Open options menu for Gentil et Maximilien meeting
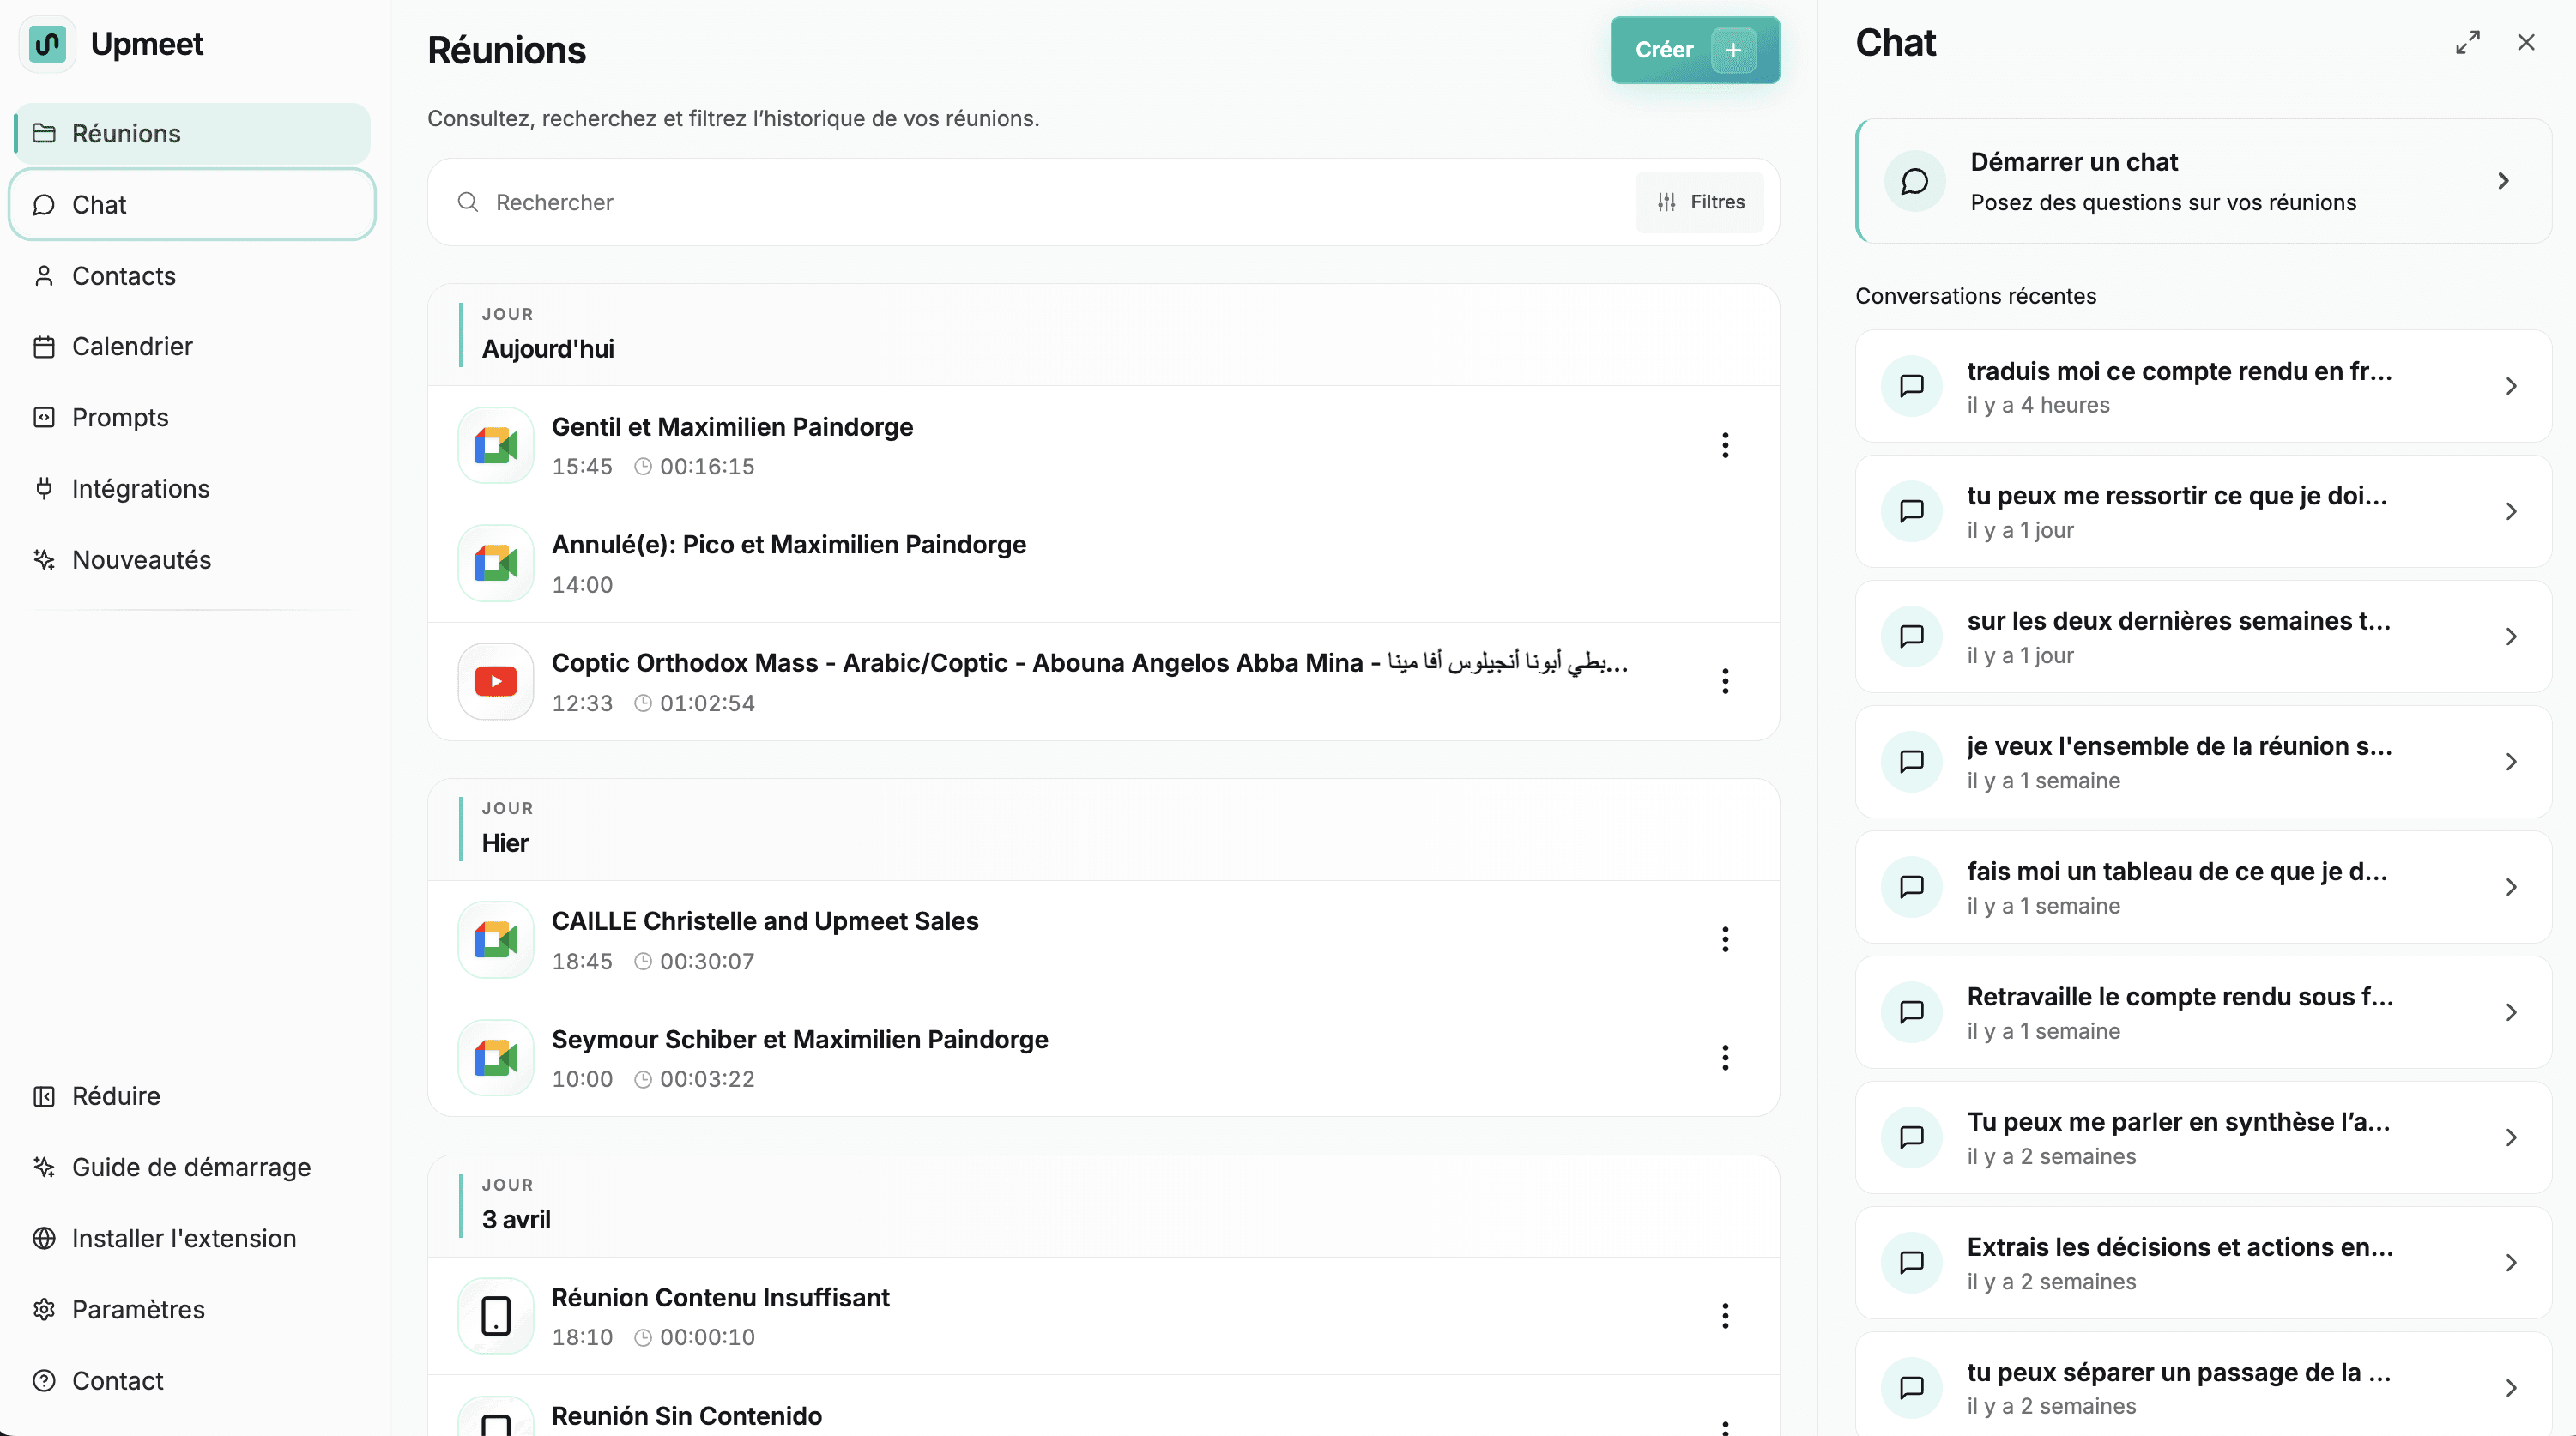Screen dimensions: 2576x1436 (1725, 445)
